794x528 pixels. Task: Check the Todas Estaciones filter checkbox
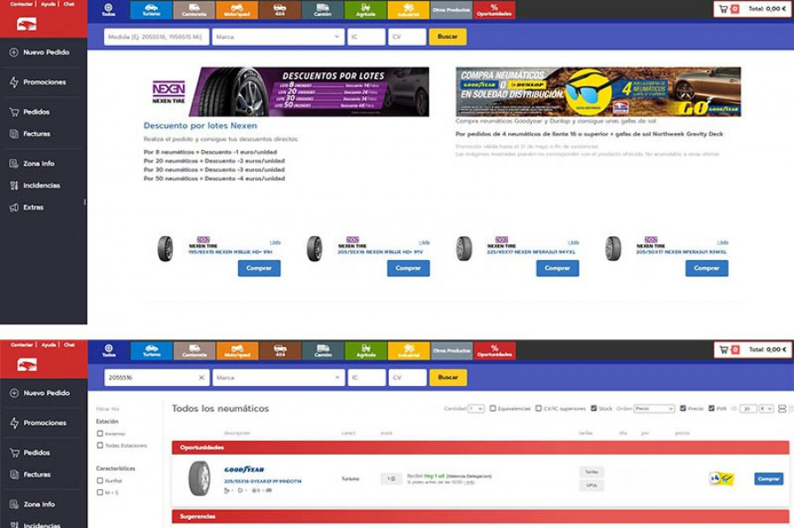pyautogui.click(x=101, y=445)
